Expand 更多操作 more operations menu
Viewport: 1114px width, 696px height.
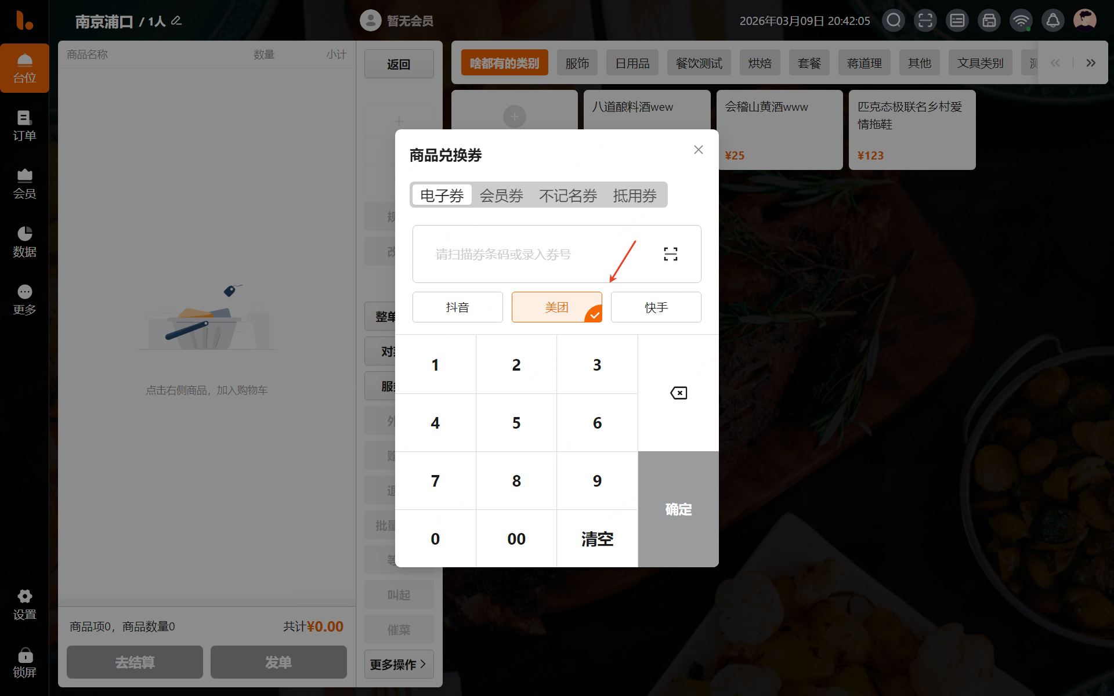pos(399,664)
